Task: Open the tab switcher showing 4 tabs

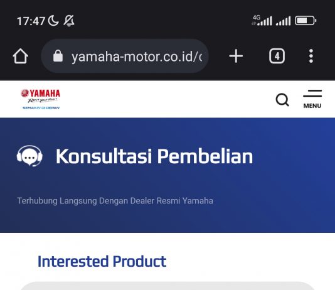Action: point(277,56)
